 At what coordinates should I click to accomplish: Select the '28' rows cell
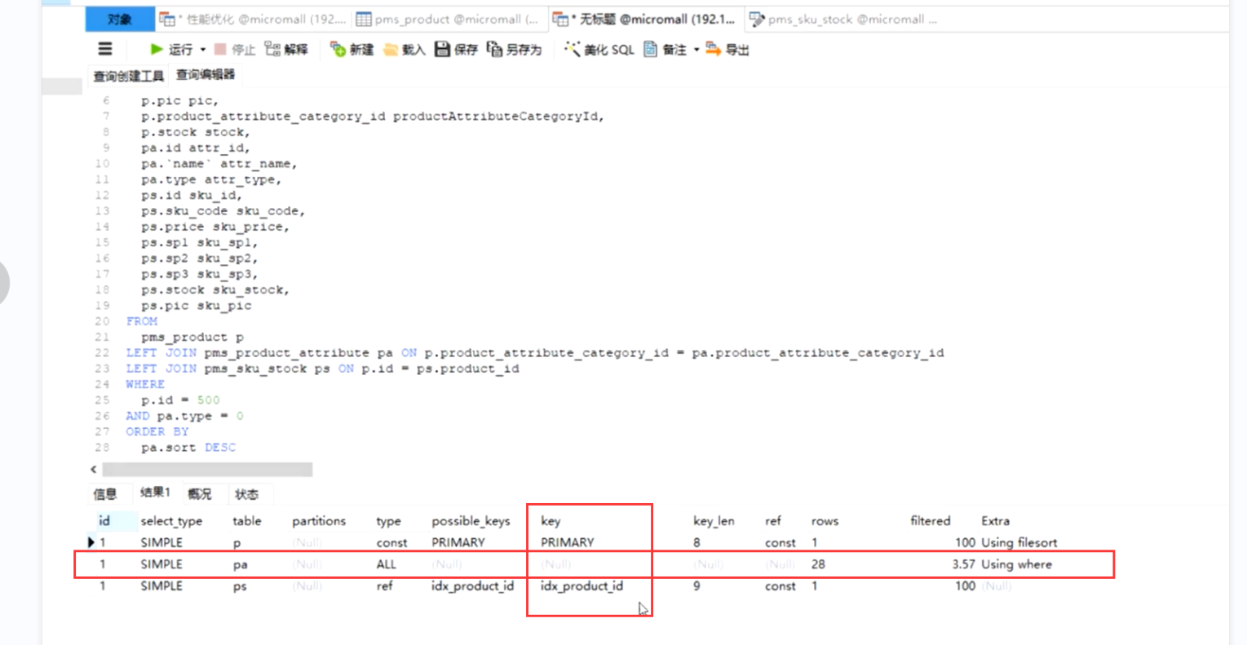[818, 564]
